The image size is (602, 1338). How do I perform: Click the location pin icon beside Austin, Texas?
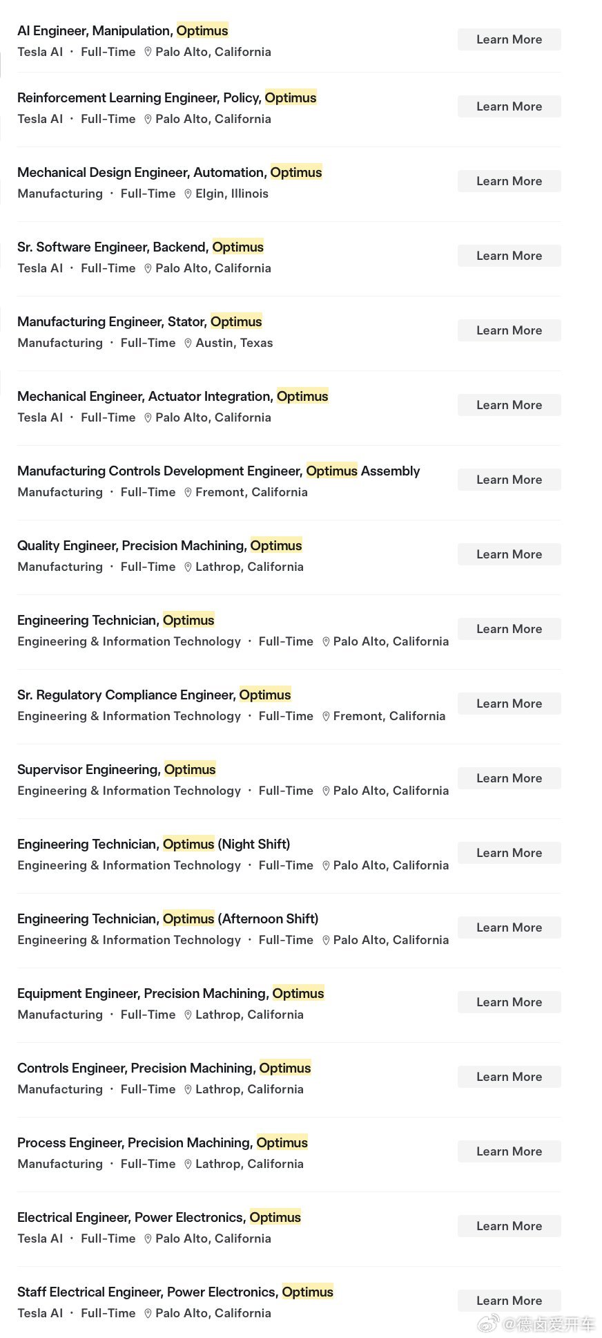click(x=188, y=343)
